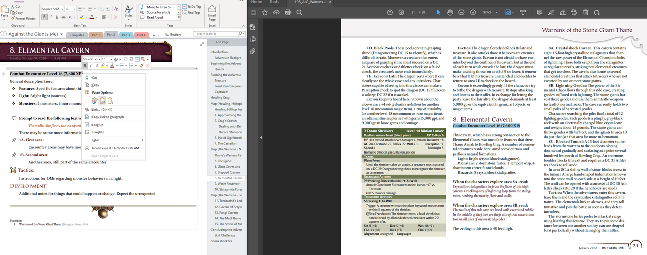Screen dimensions: 647x255
Task: Go to next page in Acrobat
Action: (401, 12)
